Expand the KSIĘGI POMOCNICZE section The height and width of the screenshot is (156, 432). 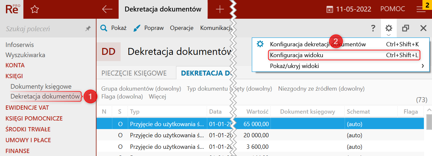(34, 119)
